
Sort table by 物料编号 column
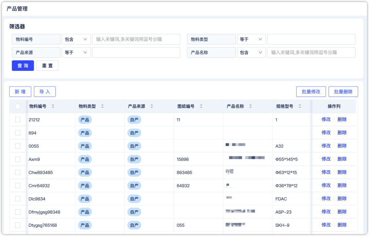[53, 106]
